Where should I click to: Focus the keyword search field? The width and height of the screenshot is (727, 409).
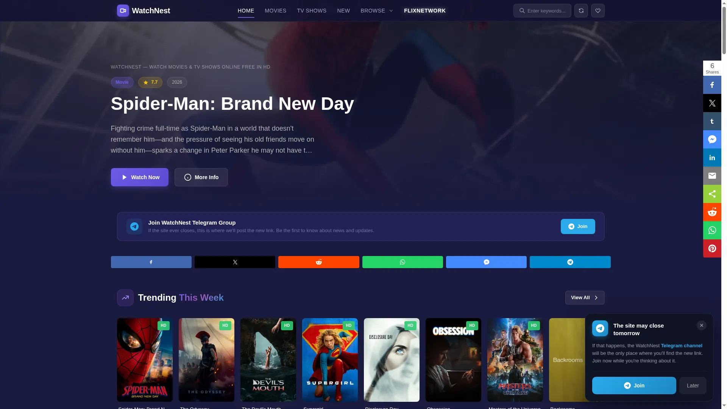pyautogui.click(x=542, y=11)
